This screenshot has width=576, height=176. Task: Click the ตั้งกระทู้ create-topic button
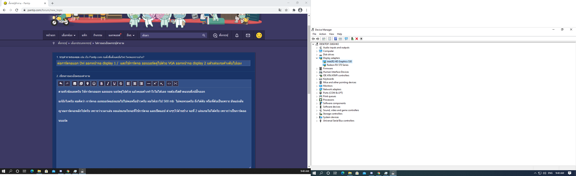pyautogui.click(x=221, y=35)
